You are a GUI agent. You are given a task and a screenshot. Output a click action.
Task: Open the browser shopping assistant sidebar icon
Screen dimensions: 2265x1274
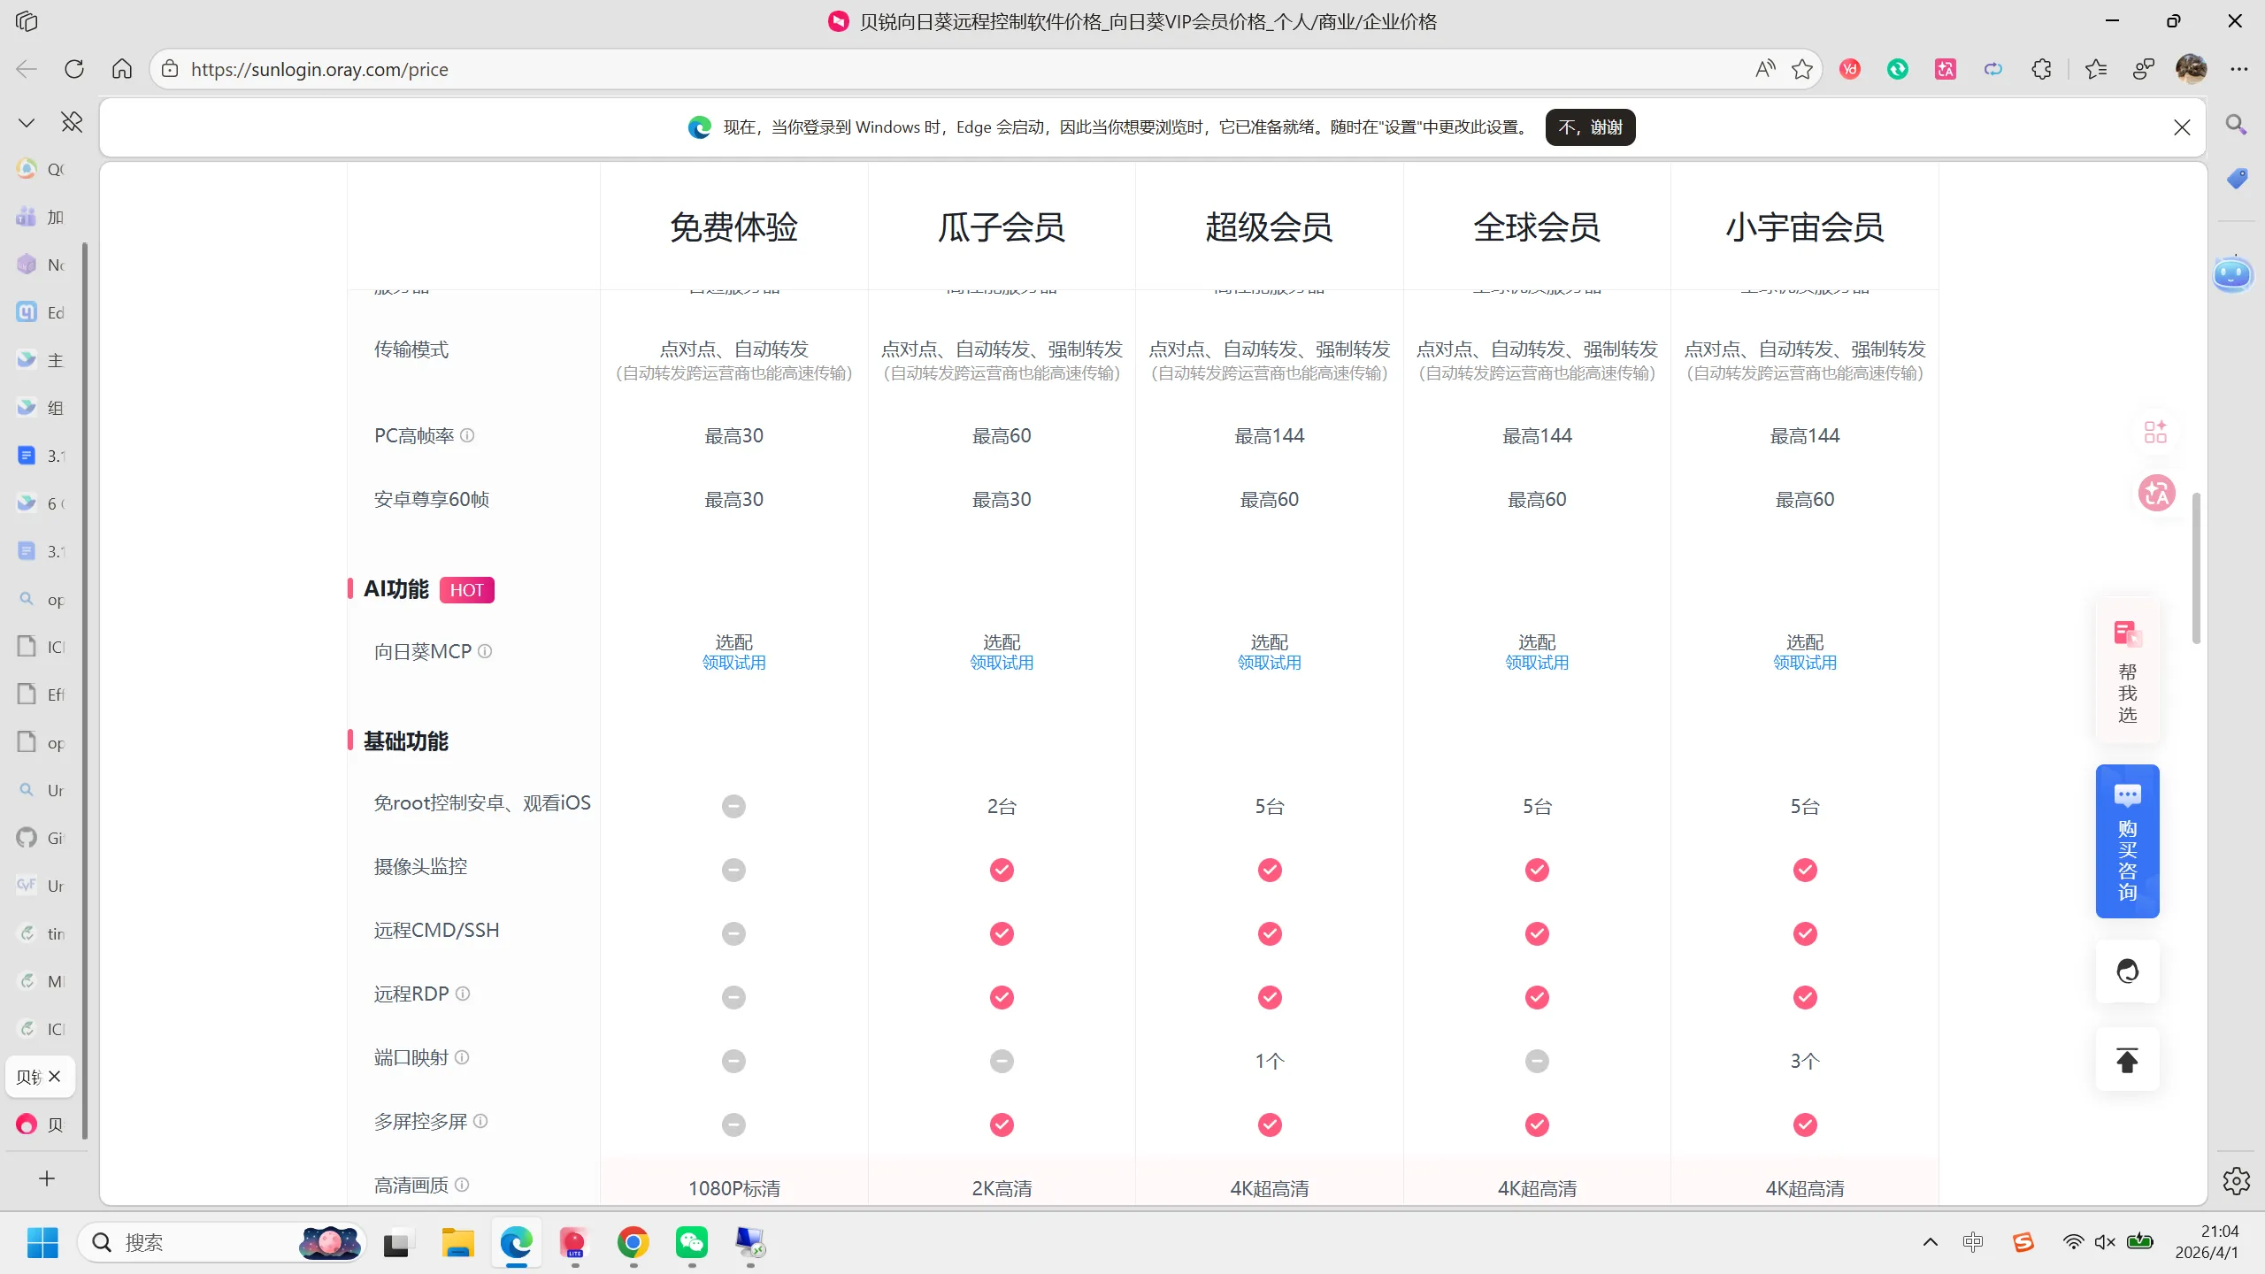(2238, 179)
